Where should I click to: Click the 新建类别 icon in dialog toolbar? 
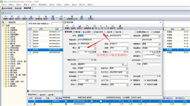point(88,26)
